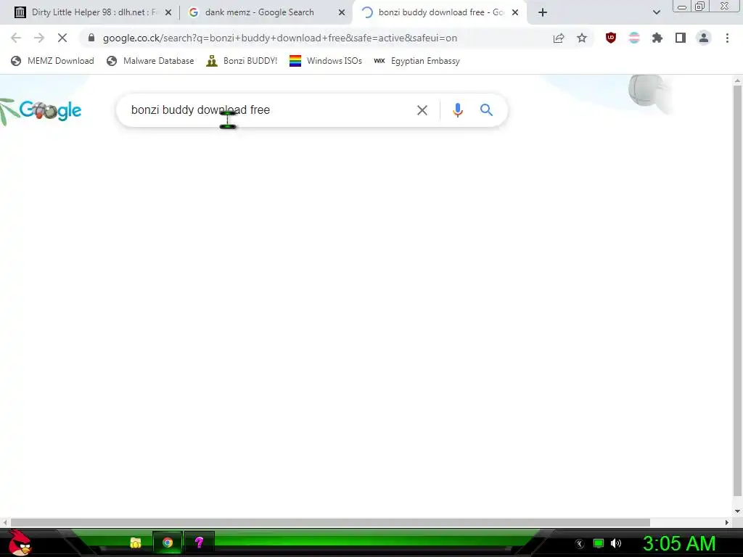The height and width of the screenshot is (557, 743).
Task: Open uBlock Origin extension
Action: (611, 38)
